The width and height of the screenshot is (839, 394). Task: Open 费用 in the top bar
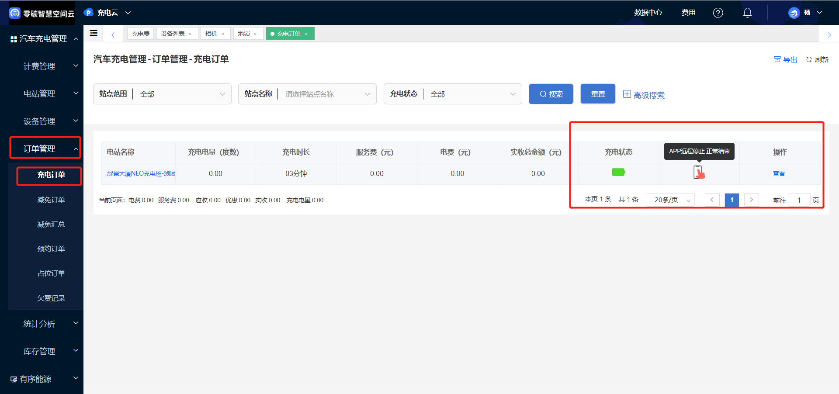[688, 13]
